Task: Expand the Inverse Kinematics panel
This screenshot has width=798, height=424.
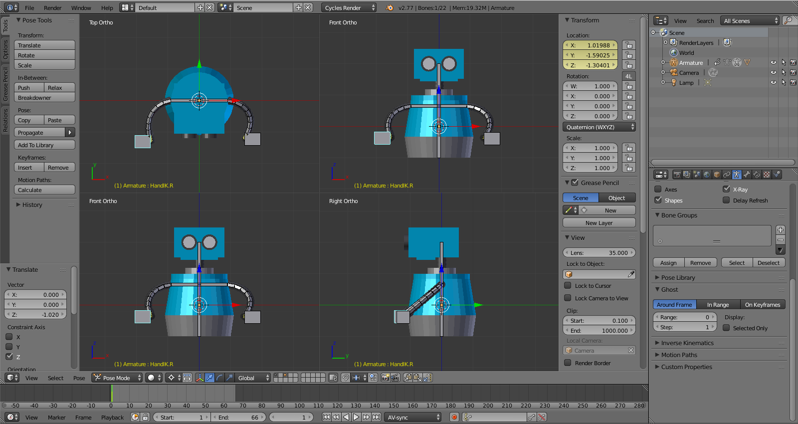Action: (687, 343)
